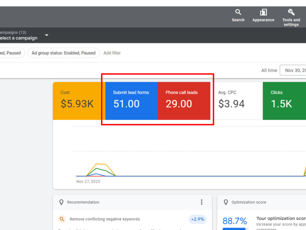Open the Search tool in the header
Viewport: 306px width, 230px height.
point(238,16)
